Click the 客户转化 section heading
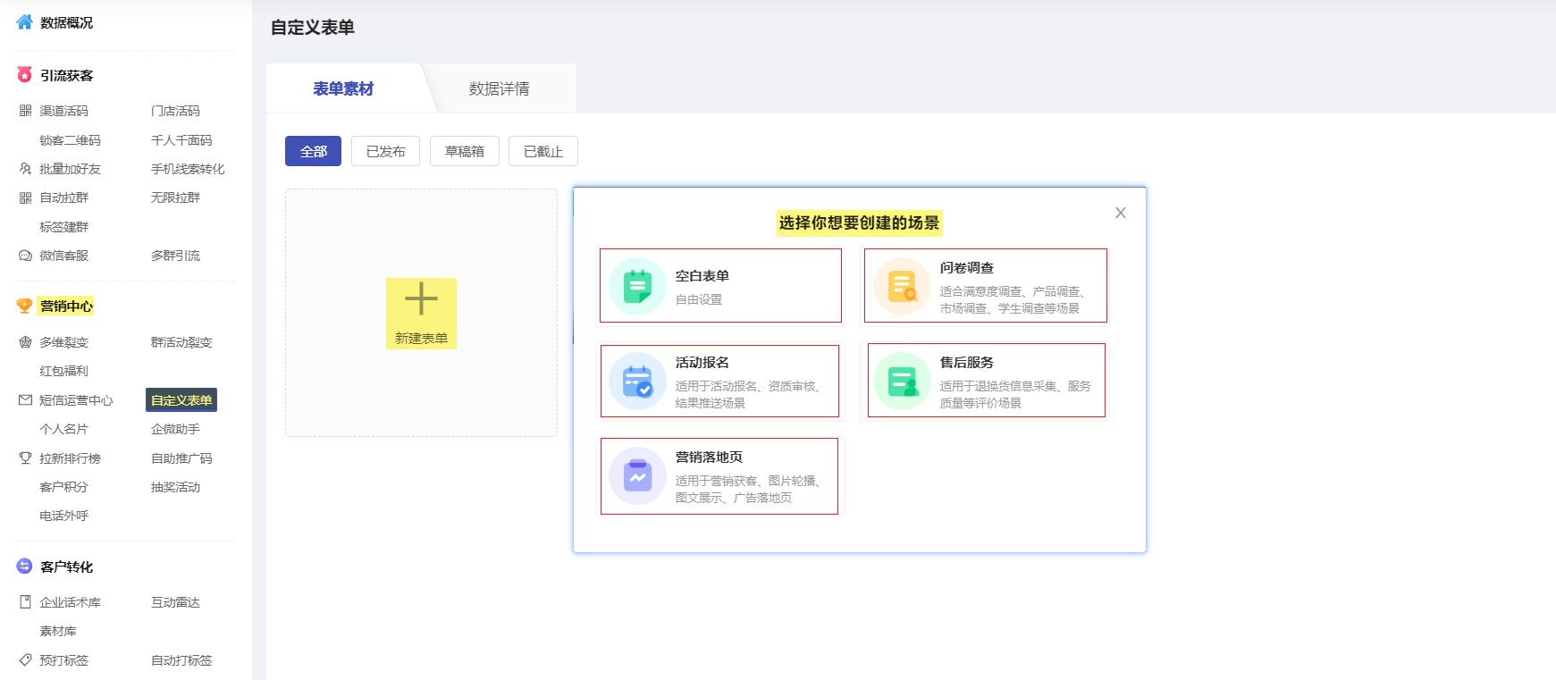The image size is (1556, 680). click(x=66, y=567)
